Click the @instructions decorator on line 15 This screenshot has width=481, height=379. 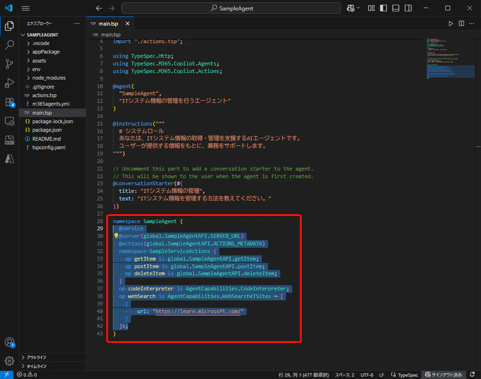pos(132,124)
